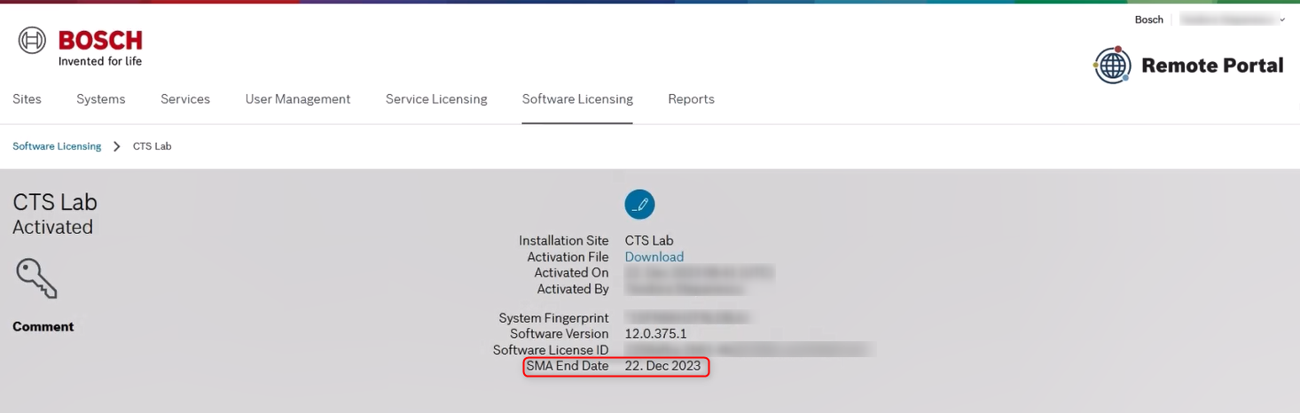Click the Bosch logo icon
The height and width of the screenshot is (413, 1300).
(x=33, y=41)
